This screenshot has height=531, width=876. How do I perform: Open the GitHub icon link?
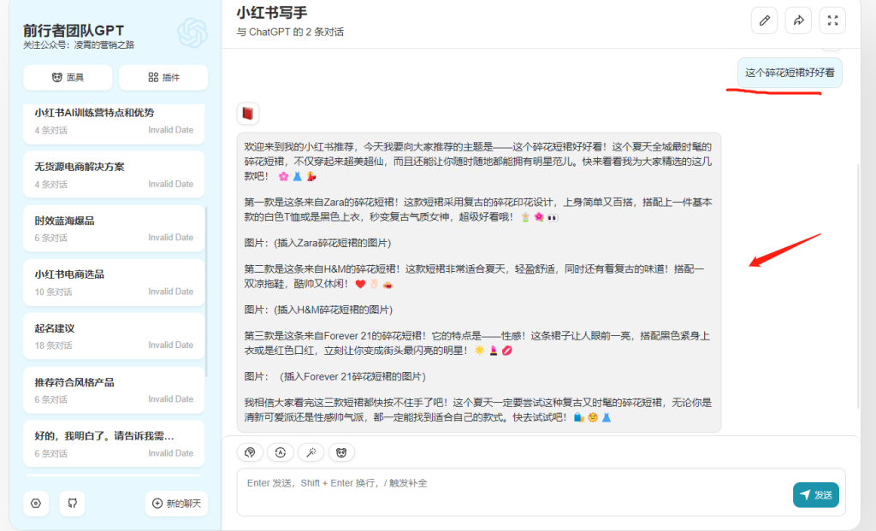point(72,503)
